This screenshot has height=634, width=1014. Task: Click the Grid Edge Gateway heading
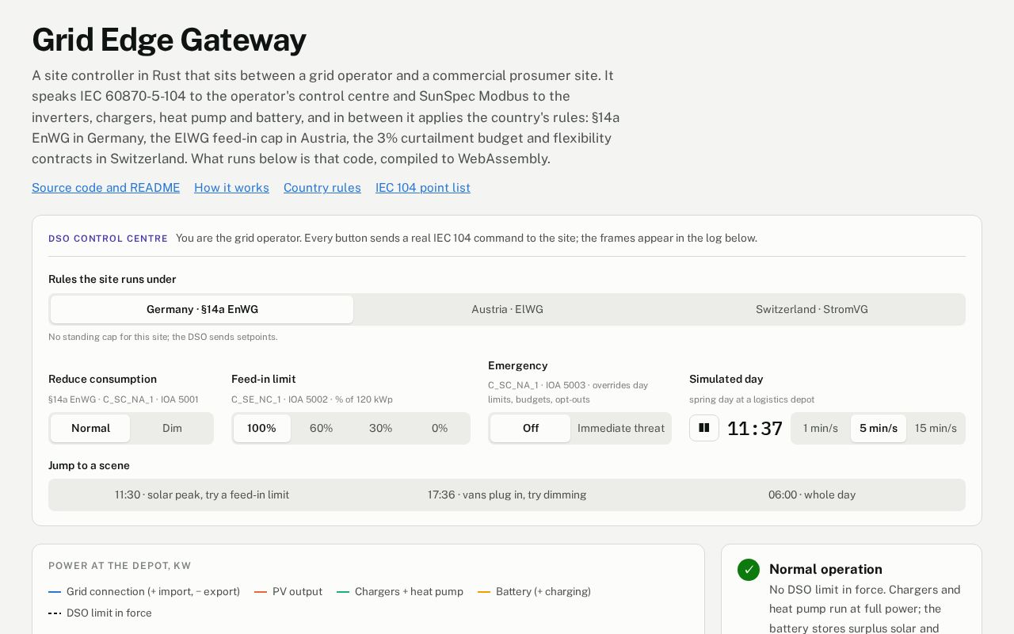point(169,40)
